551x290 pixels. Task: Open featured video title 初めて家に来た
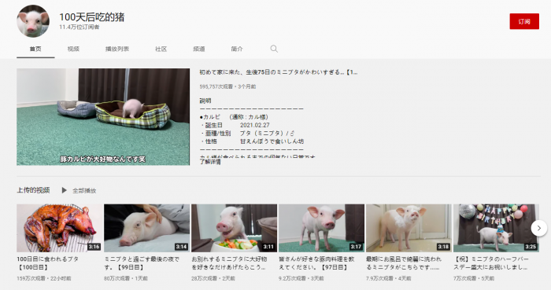[279, 72]
